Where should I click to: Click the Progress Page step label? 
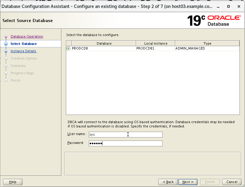[22, 73]
